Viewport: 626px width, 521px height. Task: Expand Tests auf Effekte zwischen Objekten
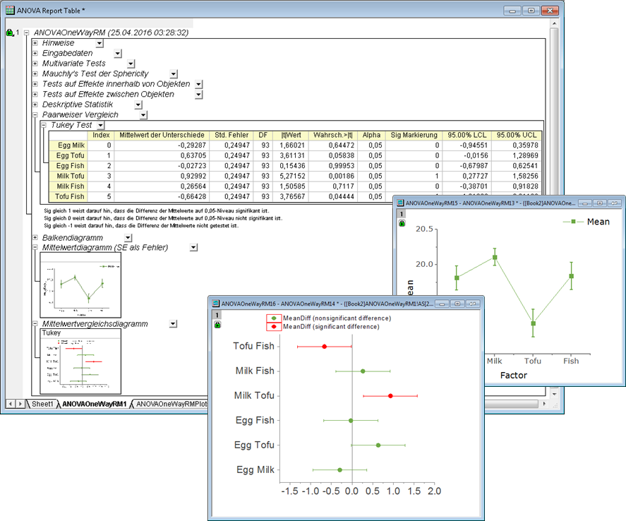pos(35,94)
